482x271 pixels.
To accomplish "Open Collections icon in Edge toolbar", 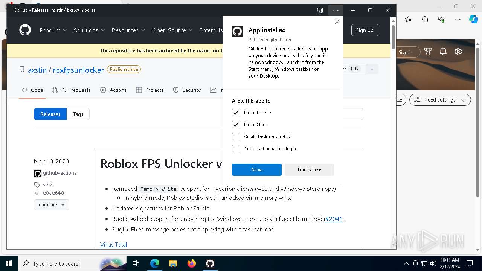I will click(x=425, y=19).
